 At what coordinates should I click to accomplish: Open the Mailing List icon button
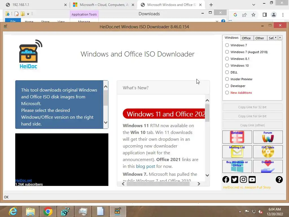[237, 152]
